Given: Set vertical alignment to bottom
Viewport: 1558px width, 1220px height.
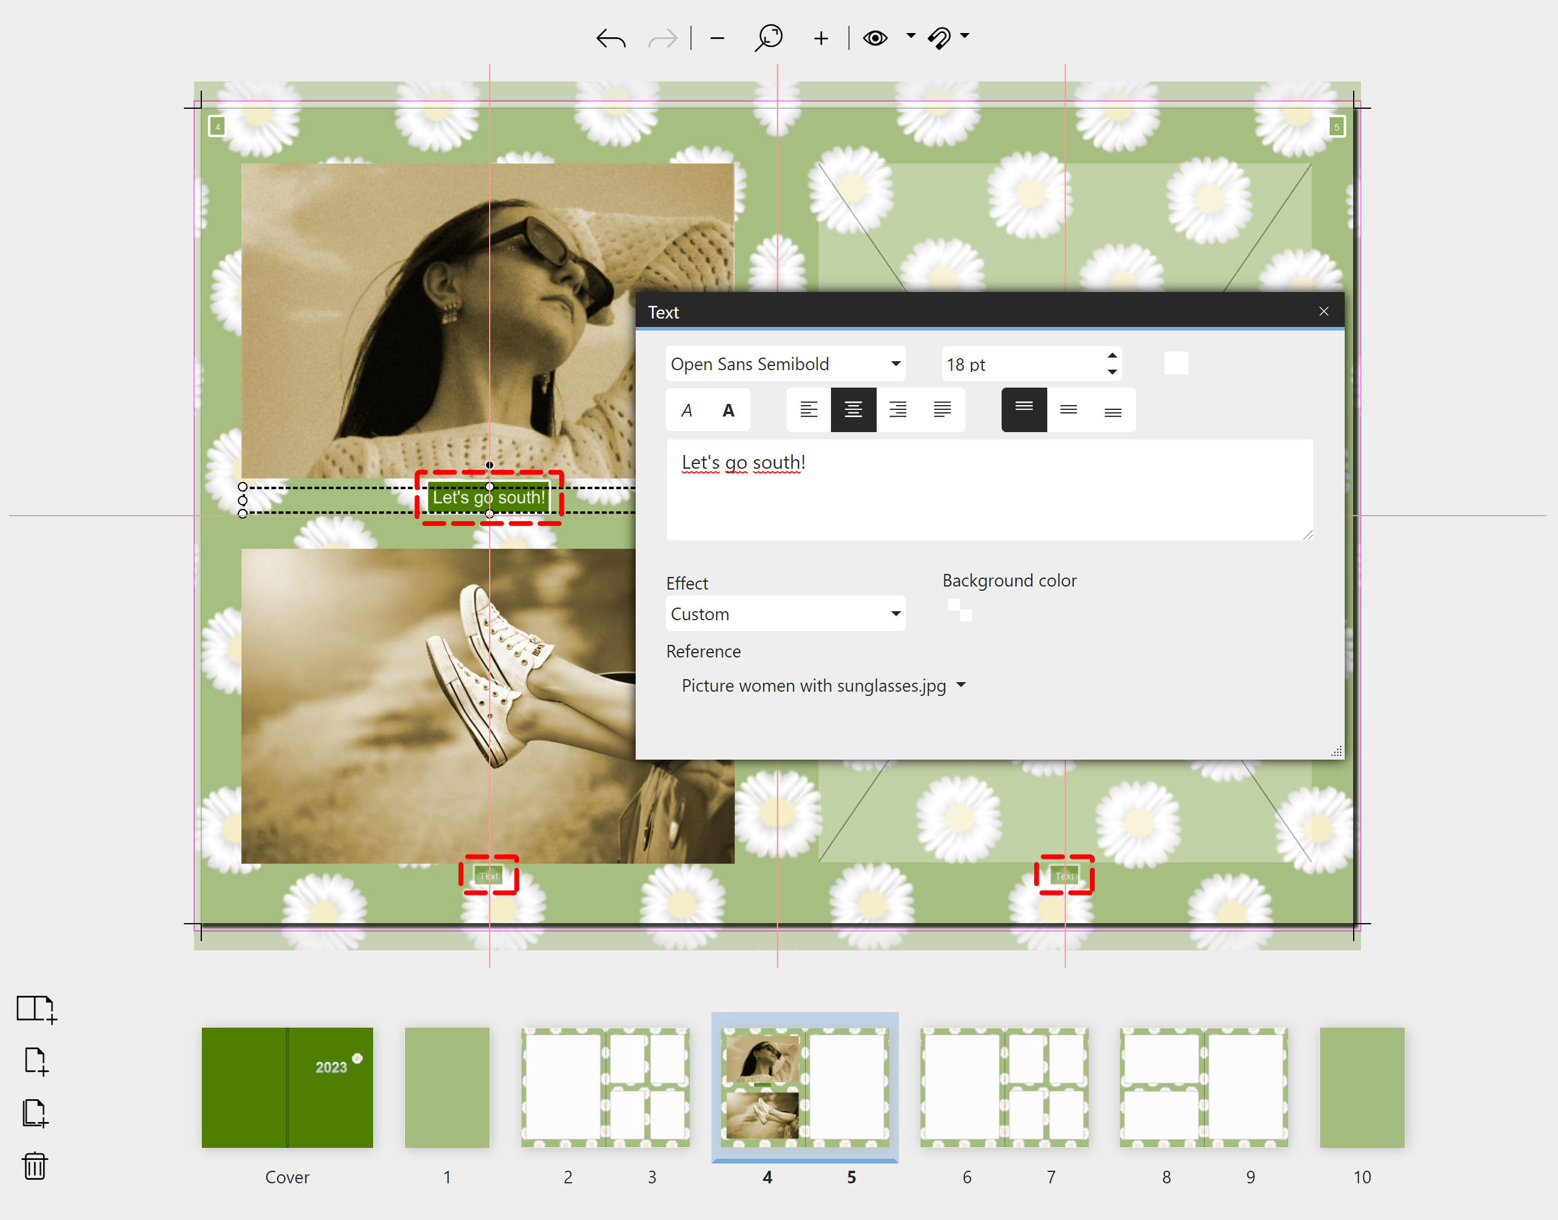Looking at the screenshot, I should click(1112, 410).
